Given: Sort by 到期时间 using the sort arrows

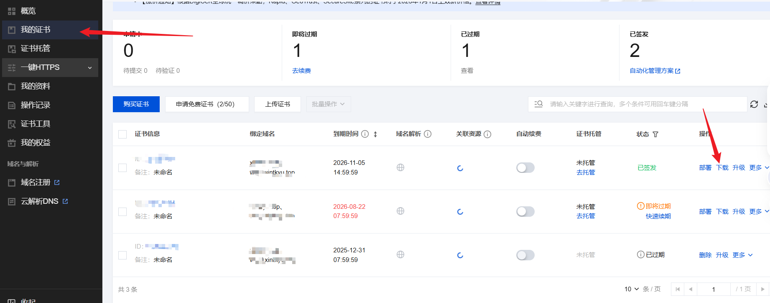Looking at the screenshot, I should tap(375, 134).
